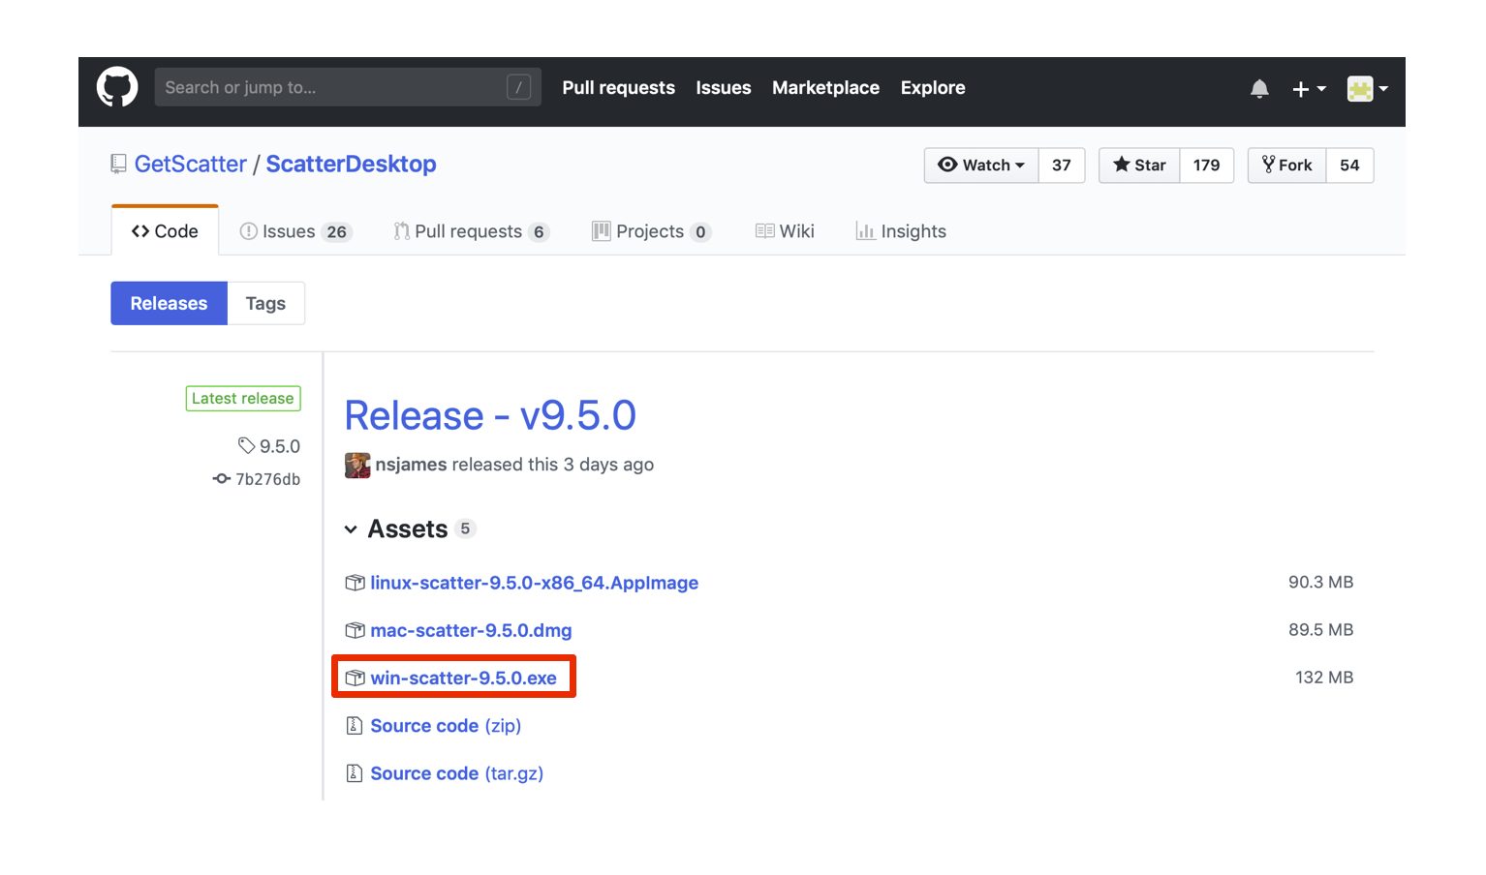
Task: Switch to the repository Pull requests tab
Action: pos(471,231)
